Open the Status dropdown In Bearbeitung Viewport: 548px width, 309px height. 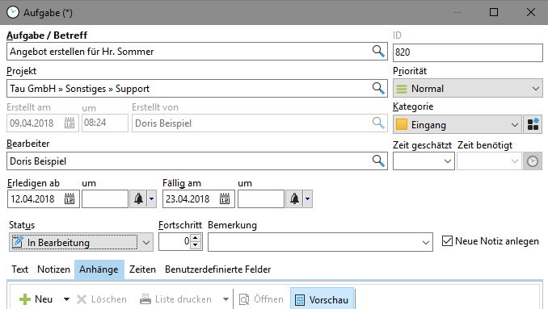(81, 242)
